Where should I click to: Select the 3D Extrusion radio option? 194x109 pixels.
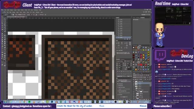click(118, 85)
